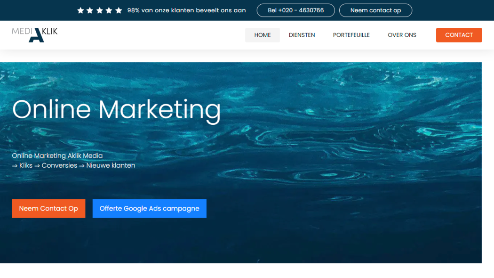Click the fourth star in the rating row
Image resolution: width=494 pixels, height=278 pixels.
(109, 10)
